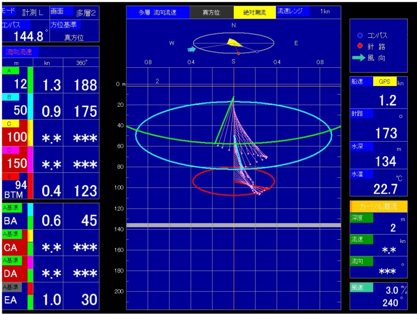Click the red course marker in legend
Screen dimensions: 417x314
click(360, 46)
